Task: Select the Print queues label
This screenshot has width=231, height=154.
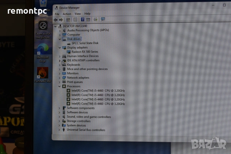Action: point(75,82)
